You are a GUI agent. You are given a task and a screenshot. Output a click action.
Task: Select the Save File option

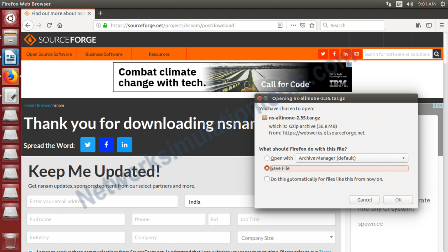(x=267, y=168)
